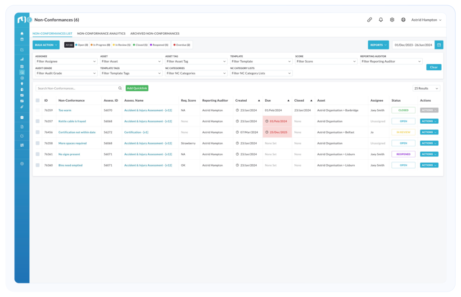
Task: Click the link chain icon in header
Action: click(x=370, y=20)
